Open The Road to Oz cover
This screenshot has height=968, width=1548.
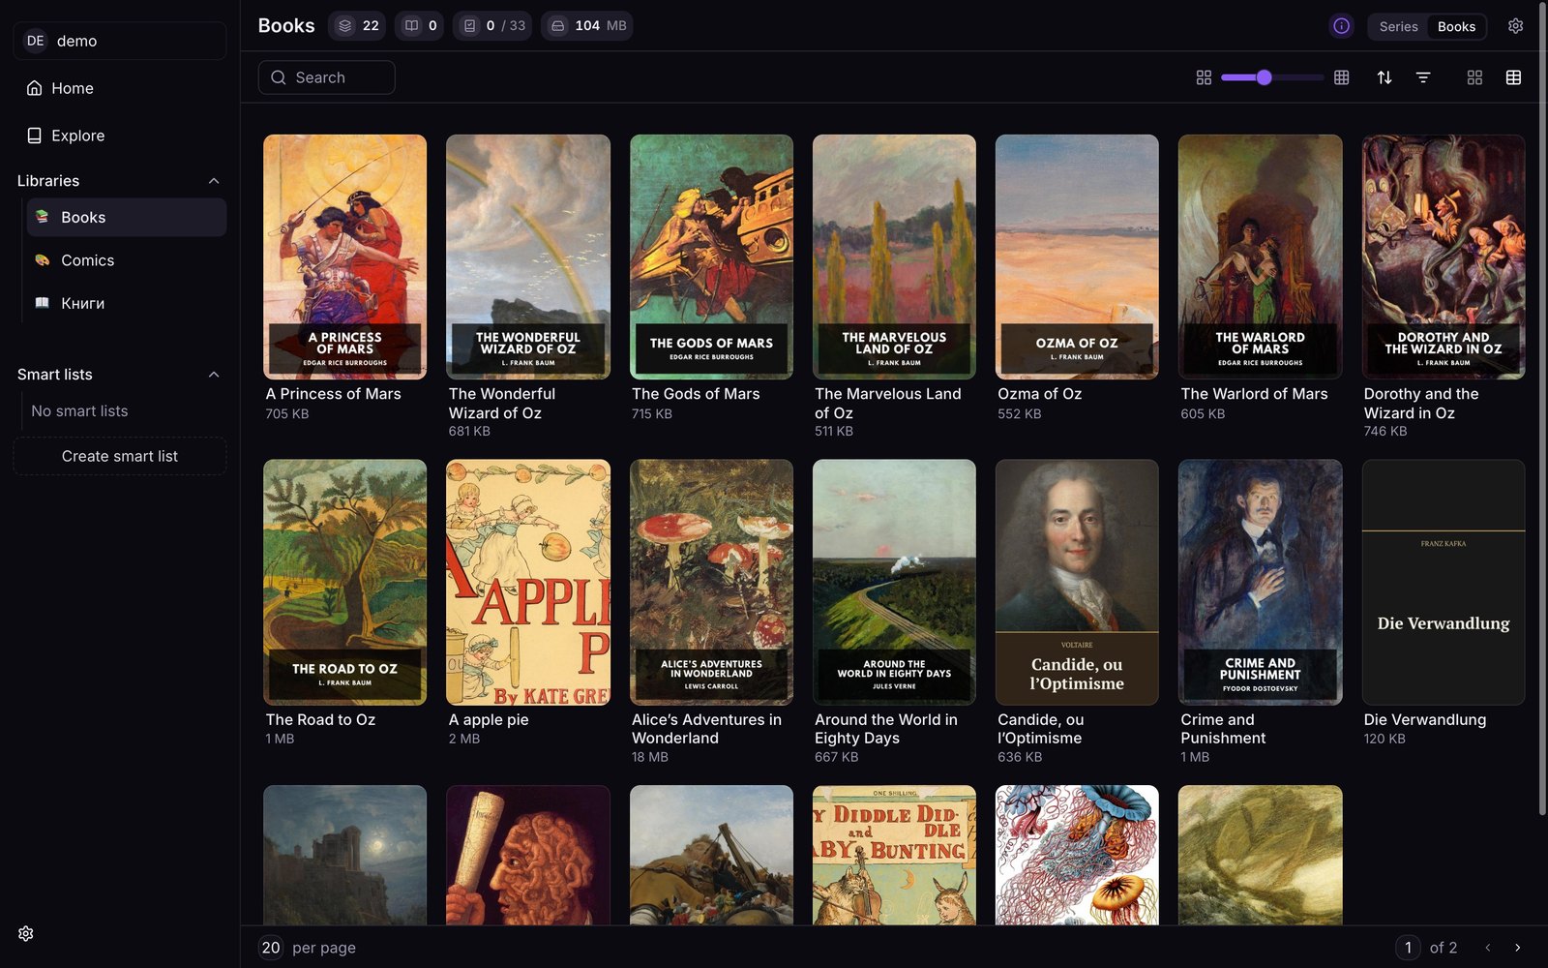(344, 582)
